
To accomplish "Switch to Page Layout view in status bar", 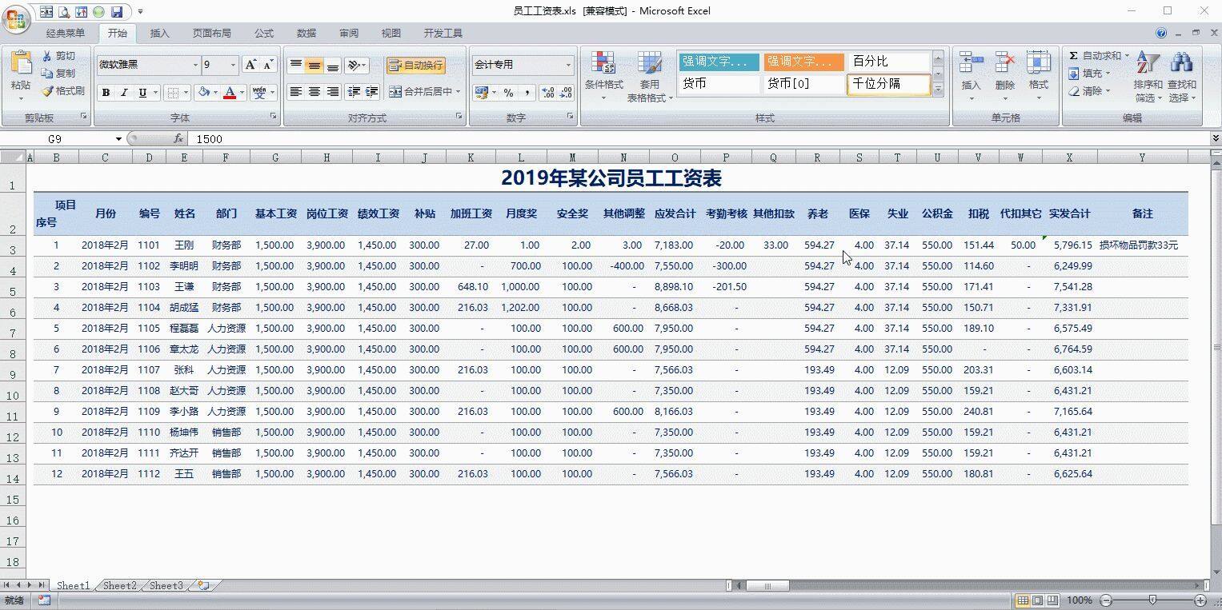I will (x=1038, y=600).
